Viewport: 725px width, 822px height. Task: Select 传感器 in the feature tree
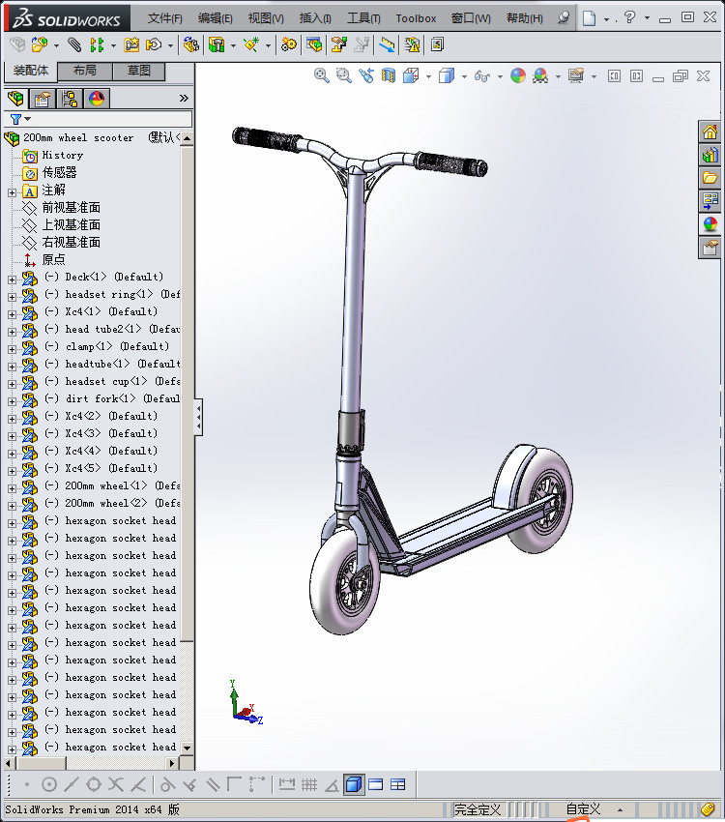(x=59, y=172)
